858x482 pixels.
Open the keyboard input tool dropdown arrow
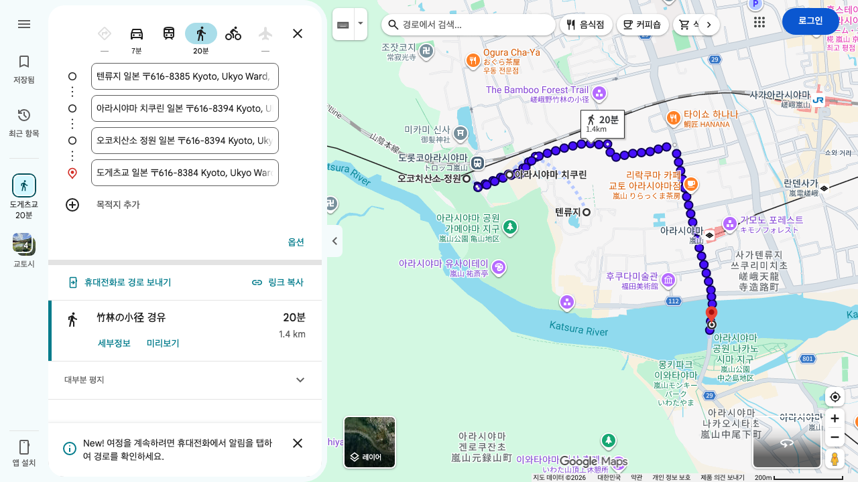(361, 23)
